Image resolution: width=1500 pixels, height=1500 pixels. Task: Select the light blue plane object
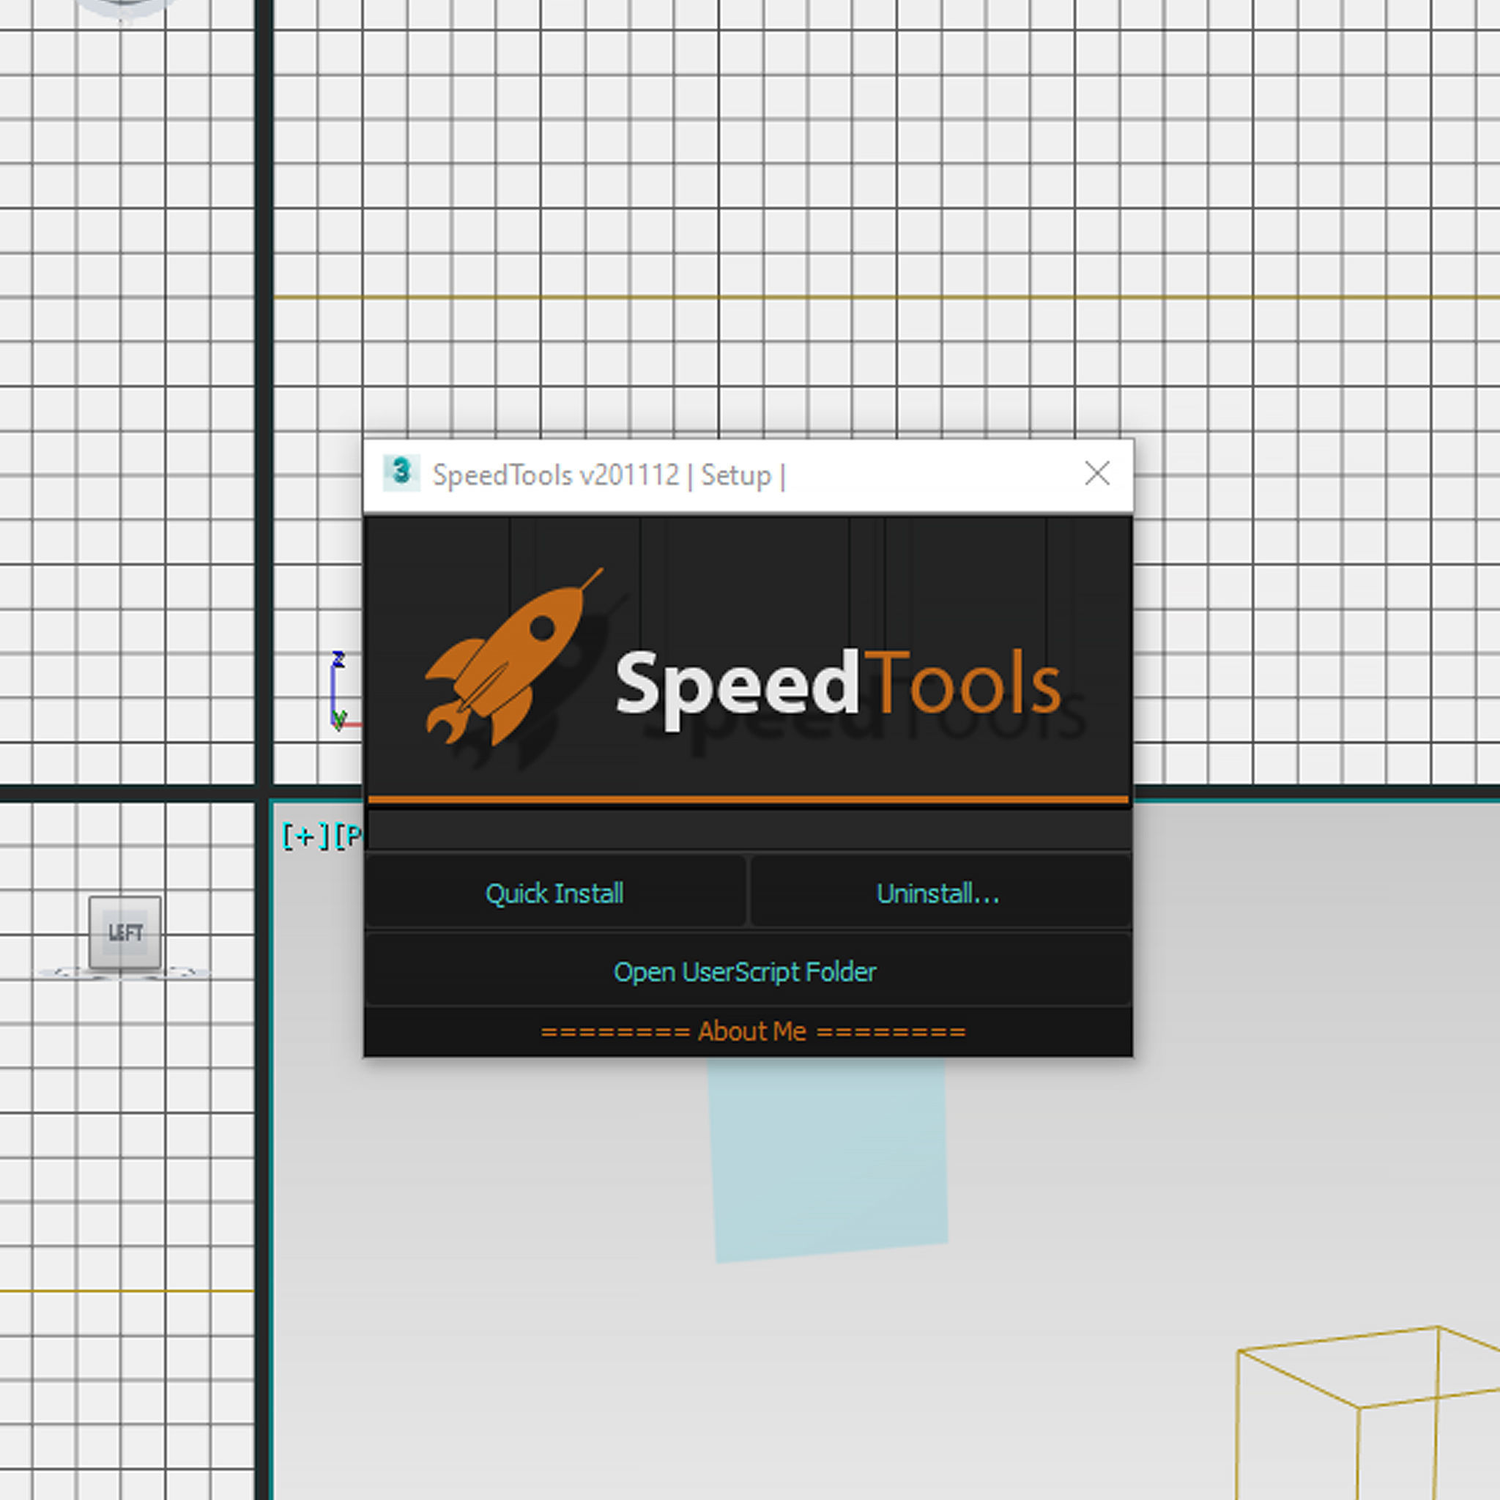830,1159
